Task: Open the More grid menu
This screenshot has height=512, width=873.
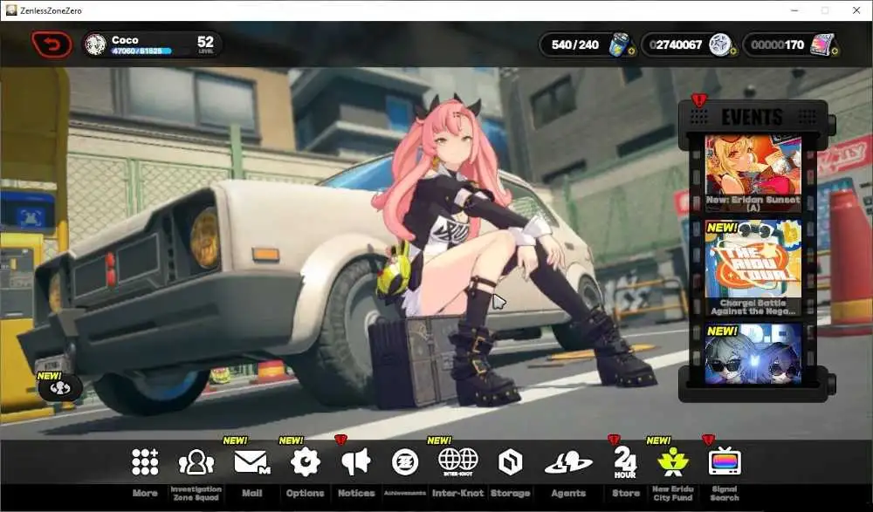Action: coord(145,462)
